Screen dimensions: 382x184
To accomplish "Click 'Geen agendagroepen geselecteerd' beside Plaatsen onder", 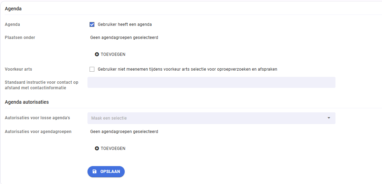I will [x=124, y=38].
